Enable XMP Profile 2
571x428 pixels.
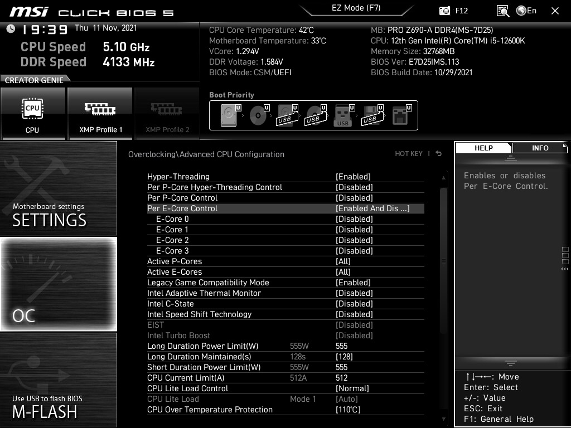coord(167,114)
